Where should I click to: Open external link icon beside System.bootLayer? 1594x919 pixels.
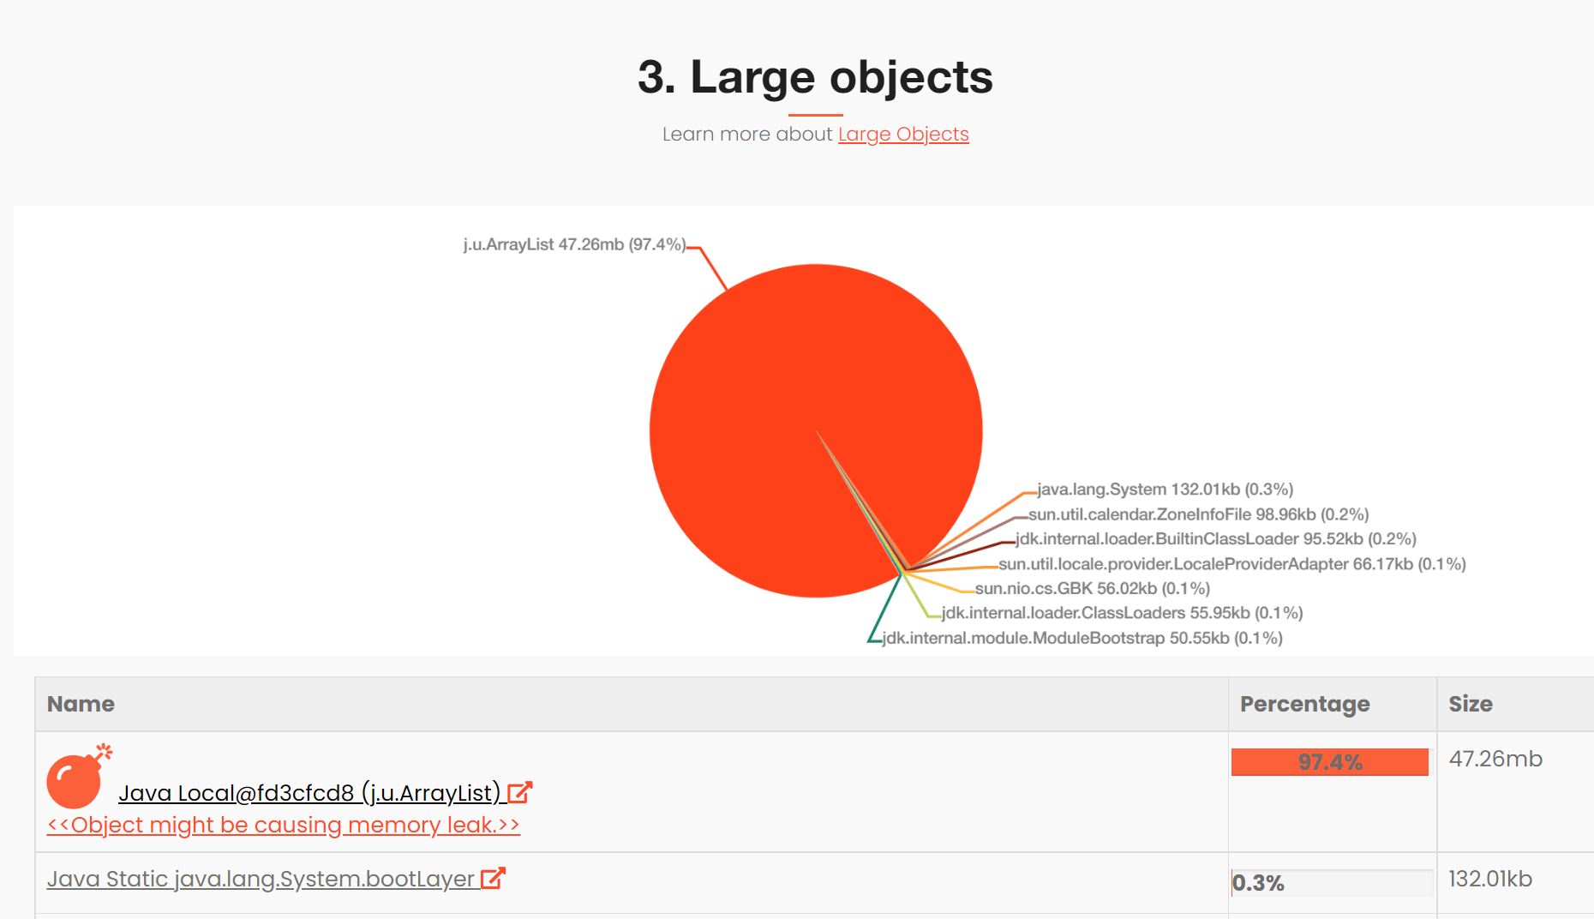point(494,879)
